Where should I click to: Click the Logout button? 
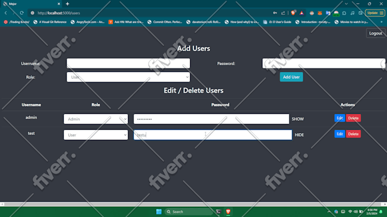(376, 33)
